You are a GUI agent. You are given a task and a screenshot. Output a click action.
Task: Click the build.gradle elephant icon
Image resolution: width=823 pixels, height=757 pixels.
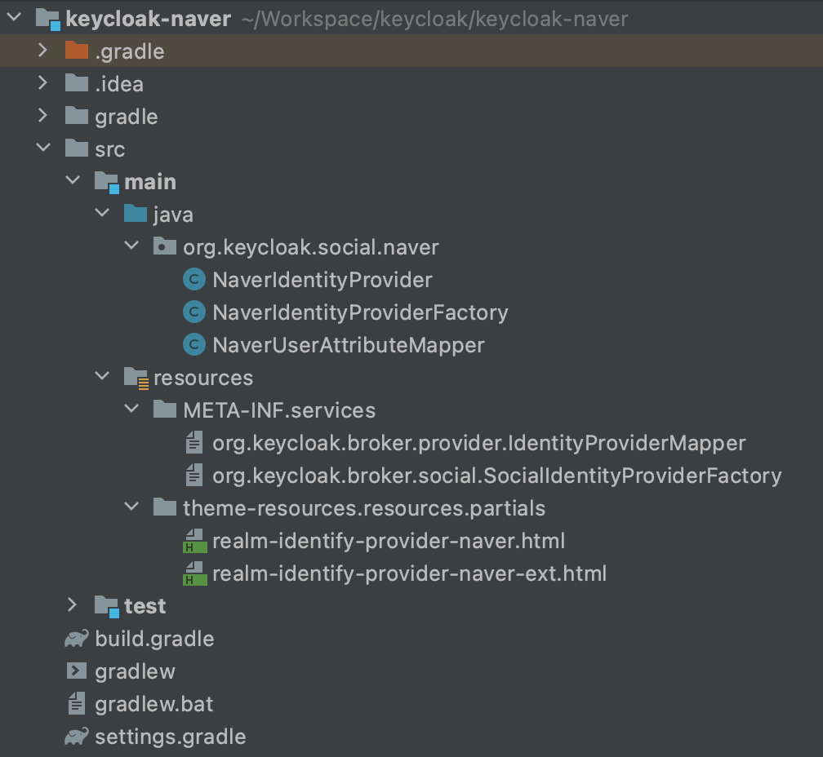pyautogui.click(x=76, y=639)
